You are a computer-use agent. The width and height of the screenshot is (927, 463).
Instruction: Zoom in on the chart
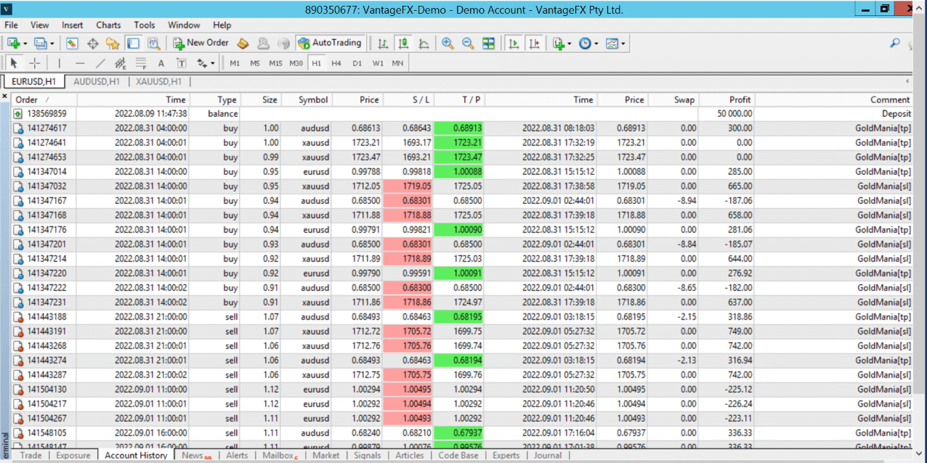click(x=448, y=44)
